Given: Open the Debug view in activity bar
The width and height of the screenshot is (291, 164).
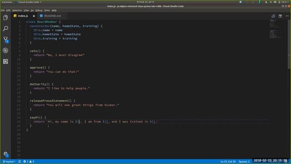Looking at the screenshot, I should pos(5,51).
